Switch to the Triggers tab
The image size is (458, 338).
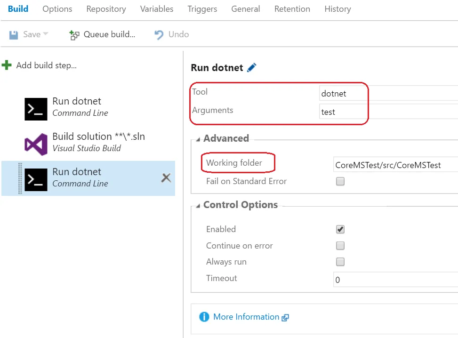[202, 9]
